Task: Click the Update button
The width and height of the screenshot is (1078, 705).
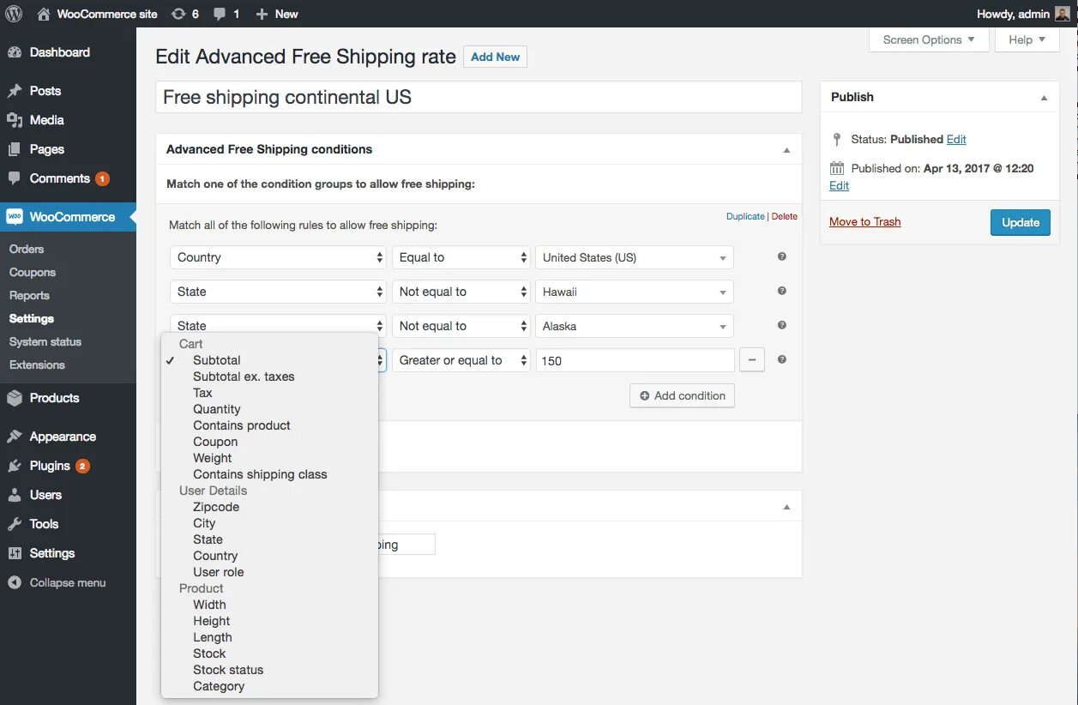Action: click(1020, 222)
